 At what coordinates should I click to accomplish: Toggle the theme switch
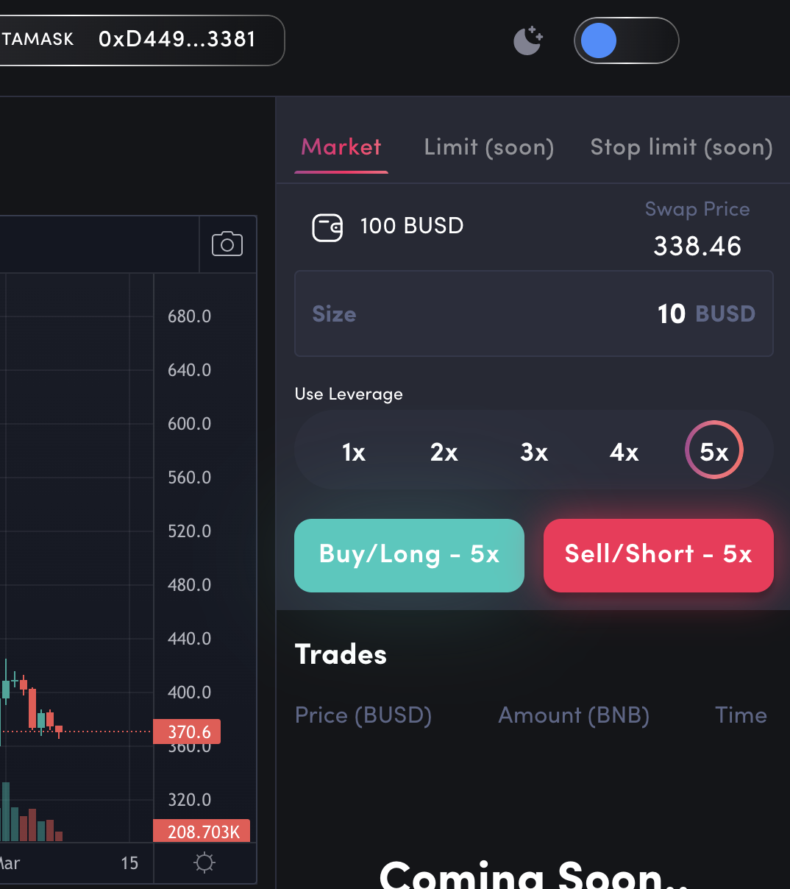(625, 40)
